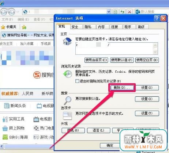This screenshot has width=169, height=153.
Task: Open the 收藏夹 favorites star icon
Action: click(x=3, y=27)
